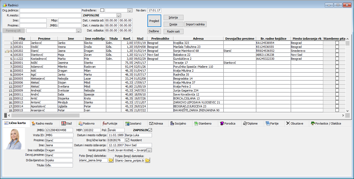Toggle the Podređene checkbox
This screenshot has height=179, width=354.
tap(102, 10)
